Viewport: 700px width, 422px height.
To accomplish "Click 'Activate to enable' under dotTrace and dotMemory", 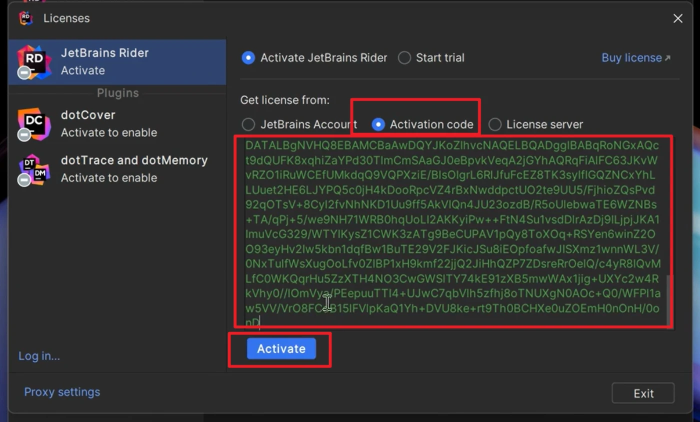I will (109, 178).
